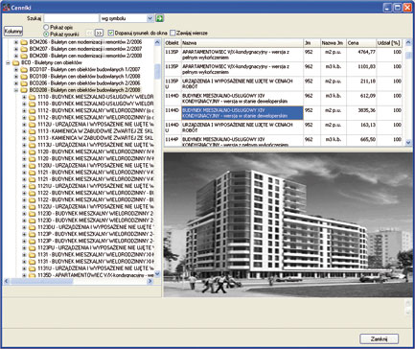
Task: Select the Pokaż rysunki radio button
Action: coord(46,34)
